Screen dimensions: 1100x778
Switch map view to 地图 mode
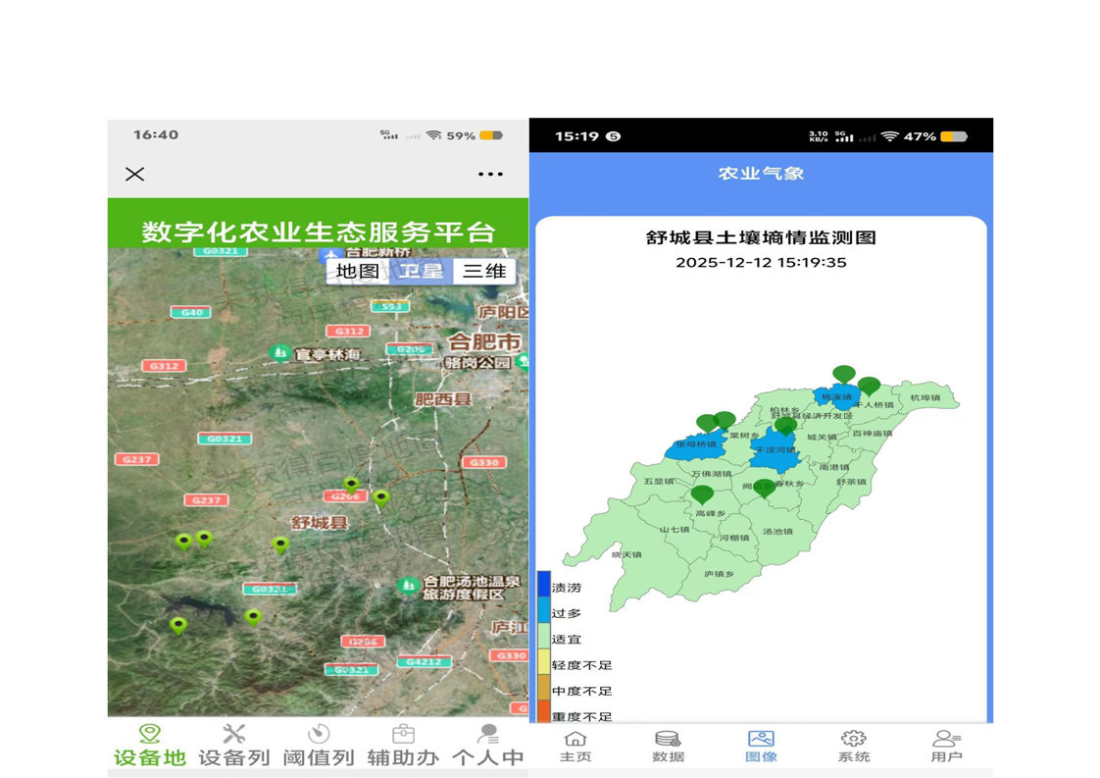click(x=357, y=271)
